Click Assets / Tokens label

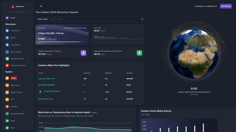[x=16, y=92]
